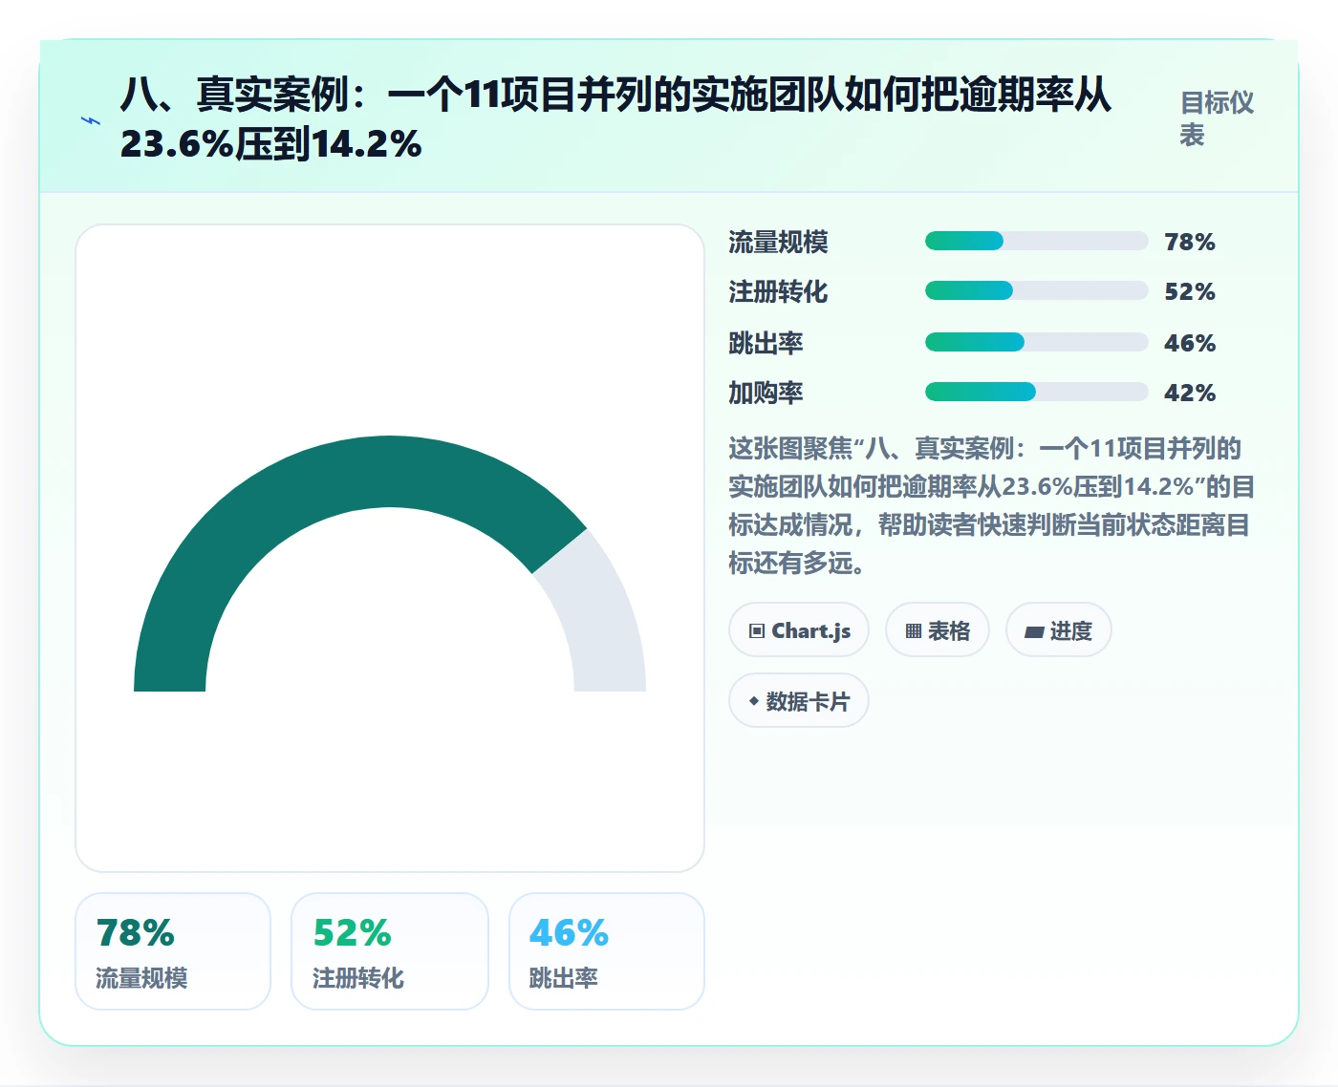Click the lightning bolt icon beside the title
The image size is (1338, 1087).
(91, 120)
